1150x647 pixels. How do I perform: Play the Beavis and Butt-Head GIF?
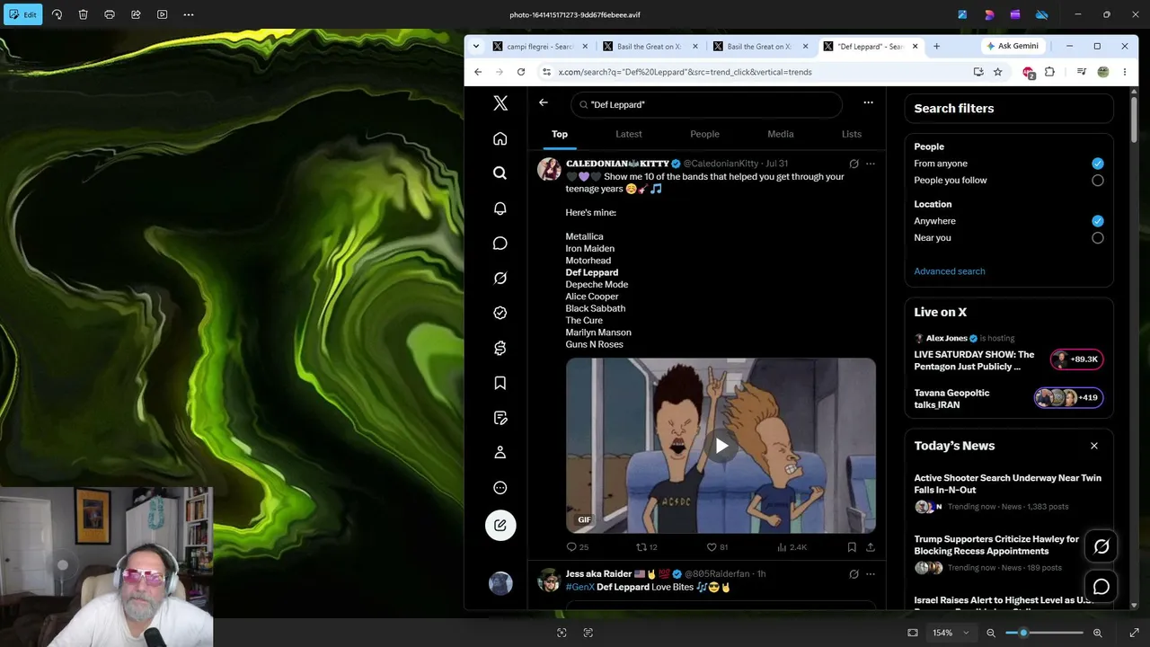point(721,446)
